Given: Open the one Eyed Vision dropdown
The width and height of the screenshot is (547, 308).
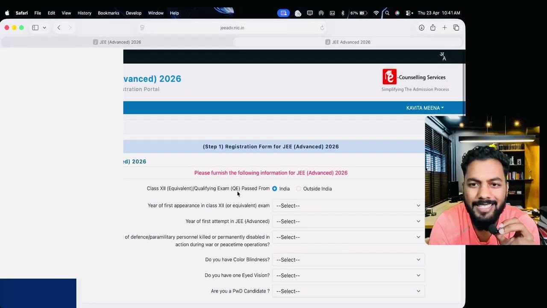Looking at the screenshot, I should pyautogui.click(x=348, y=275).
